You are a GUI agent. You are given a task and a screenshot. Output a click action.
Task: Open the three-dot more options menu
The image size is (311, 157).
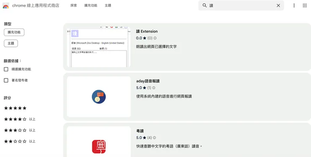[294, 5]
